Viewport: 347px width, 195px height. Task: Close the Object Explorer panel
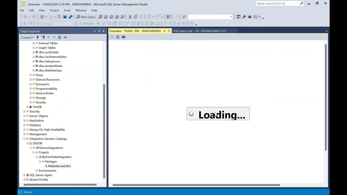point(103,31)
